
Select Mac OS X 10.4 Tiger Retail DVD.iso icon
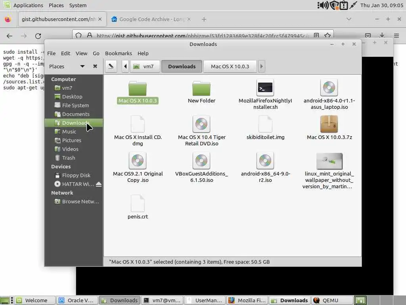[x=201, y=124]
